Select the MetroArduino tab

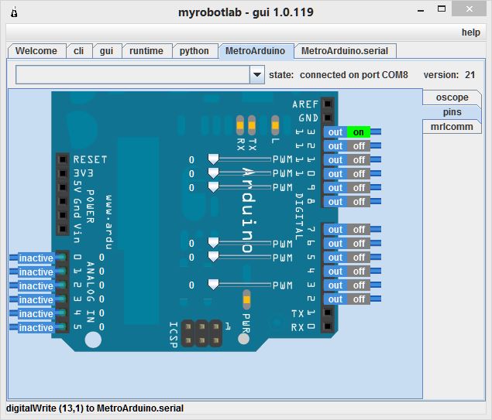(255, 51)
